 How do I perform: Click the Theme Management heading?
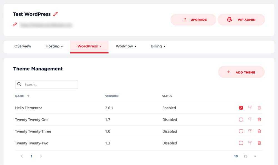[38, 69]
